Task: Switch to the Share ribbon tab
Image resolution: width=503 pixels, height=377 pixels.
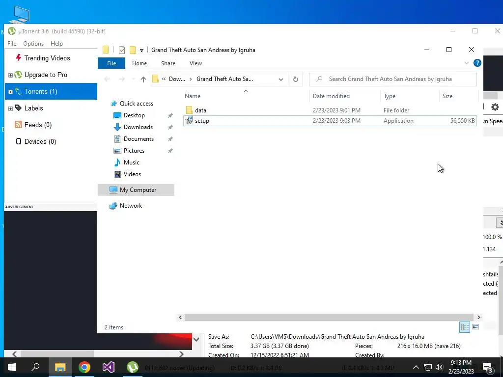Action: click(168, 63)
